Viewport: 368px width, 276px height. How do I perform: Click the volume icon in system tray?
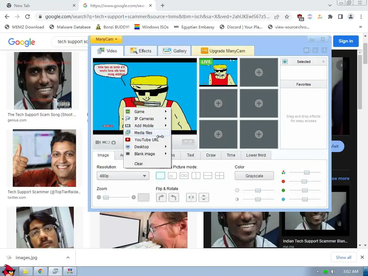click(333, 271)
